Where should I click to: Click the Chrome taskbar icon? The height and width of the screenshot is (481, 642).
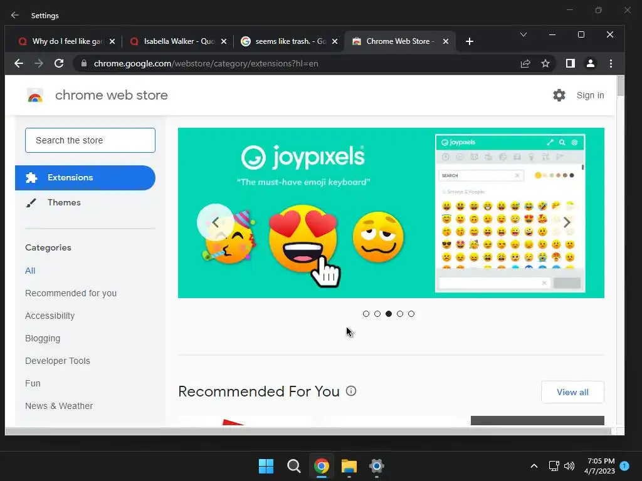point(322,466)
